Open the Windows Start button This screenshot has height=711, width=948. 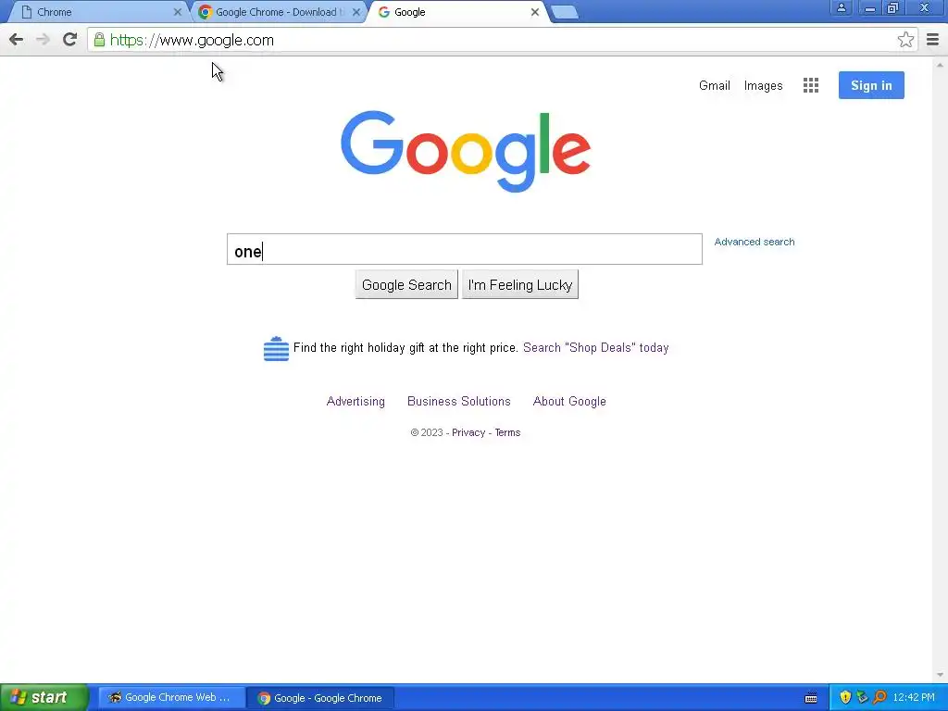(44, 697)
